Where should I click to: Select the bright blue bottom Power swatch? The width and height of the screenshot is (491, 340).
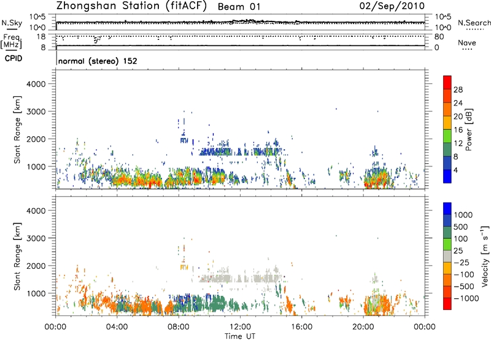point(447,176)
